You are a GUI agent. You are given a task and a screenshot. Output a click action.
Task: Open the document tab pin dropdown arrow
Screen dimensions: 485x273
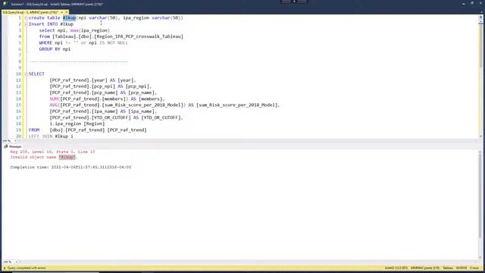pyautogui.click(x=62, y=12)
